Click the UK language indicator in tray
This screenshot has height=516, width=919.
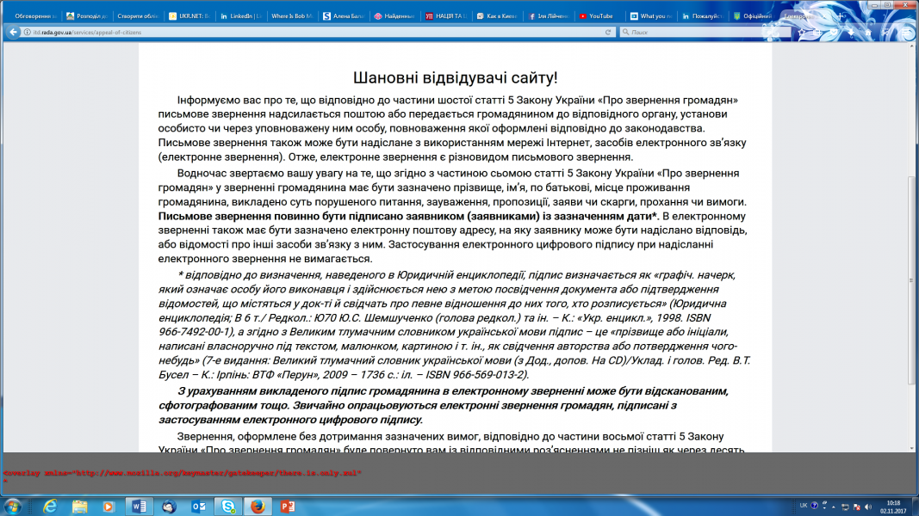point(804,506)
